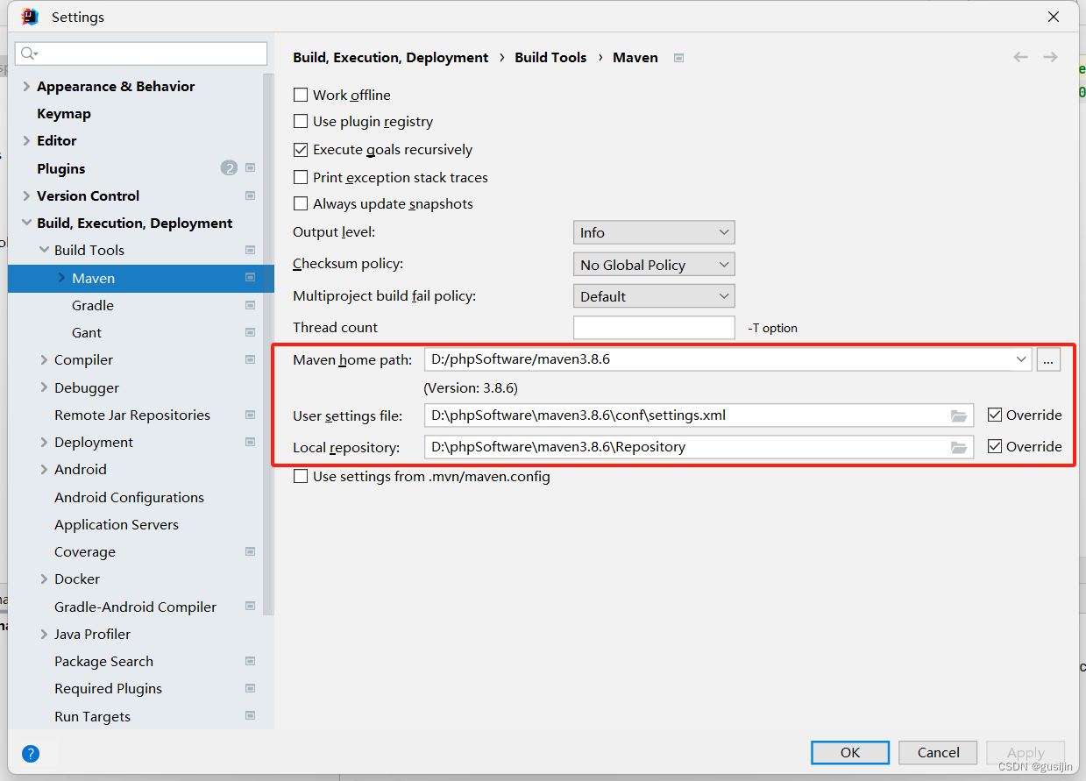The image size is (1086, 781).
Task: Click Build Tools in the breadcrumb
Action: coord(550,57)
